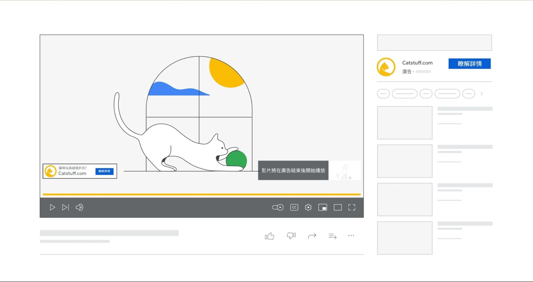Select the first filter chip row item
Screen dimensions: 533x282
pyautogui.click(x=383, y=94)
